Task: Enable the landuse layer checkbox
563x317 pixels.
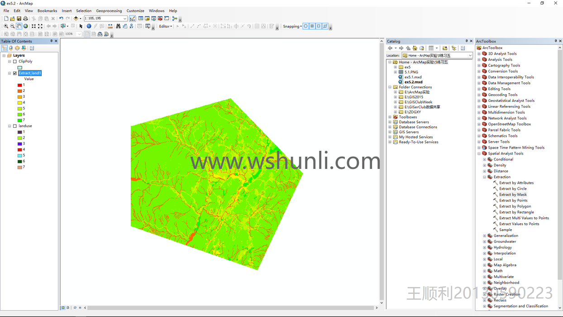Action: 15,126
